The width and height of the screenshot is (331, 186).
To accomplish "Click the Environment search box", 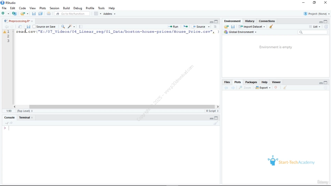I will 313,32.
